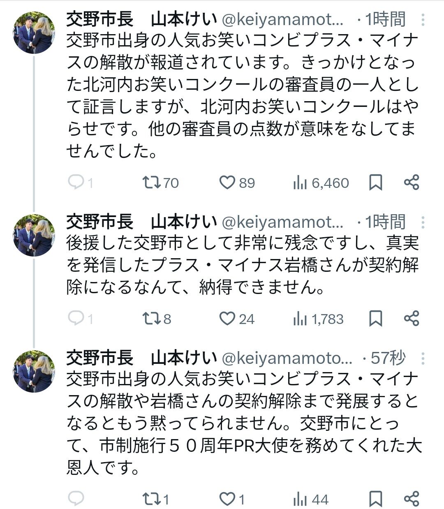Share the first tweet
Image resolution: width=444 pixels, height=509 pixels.
click(x=412, y=182)
